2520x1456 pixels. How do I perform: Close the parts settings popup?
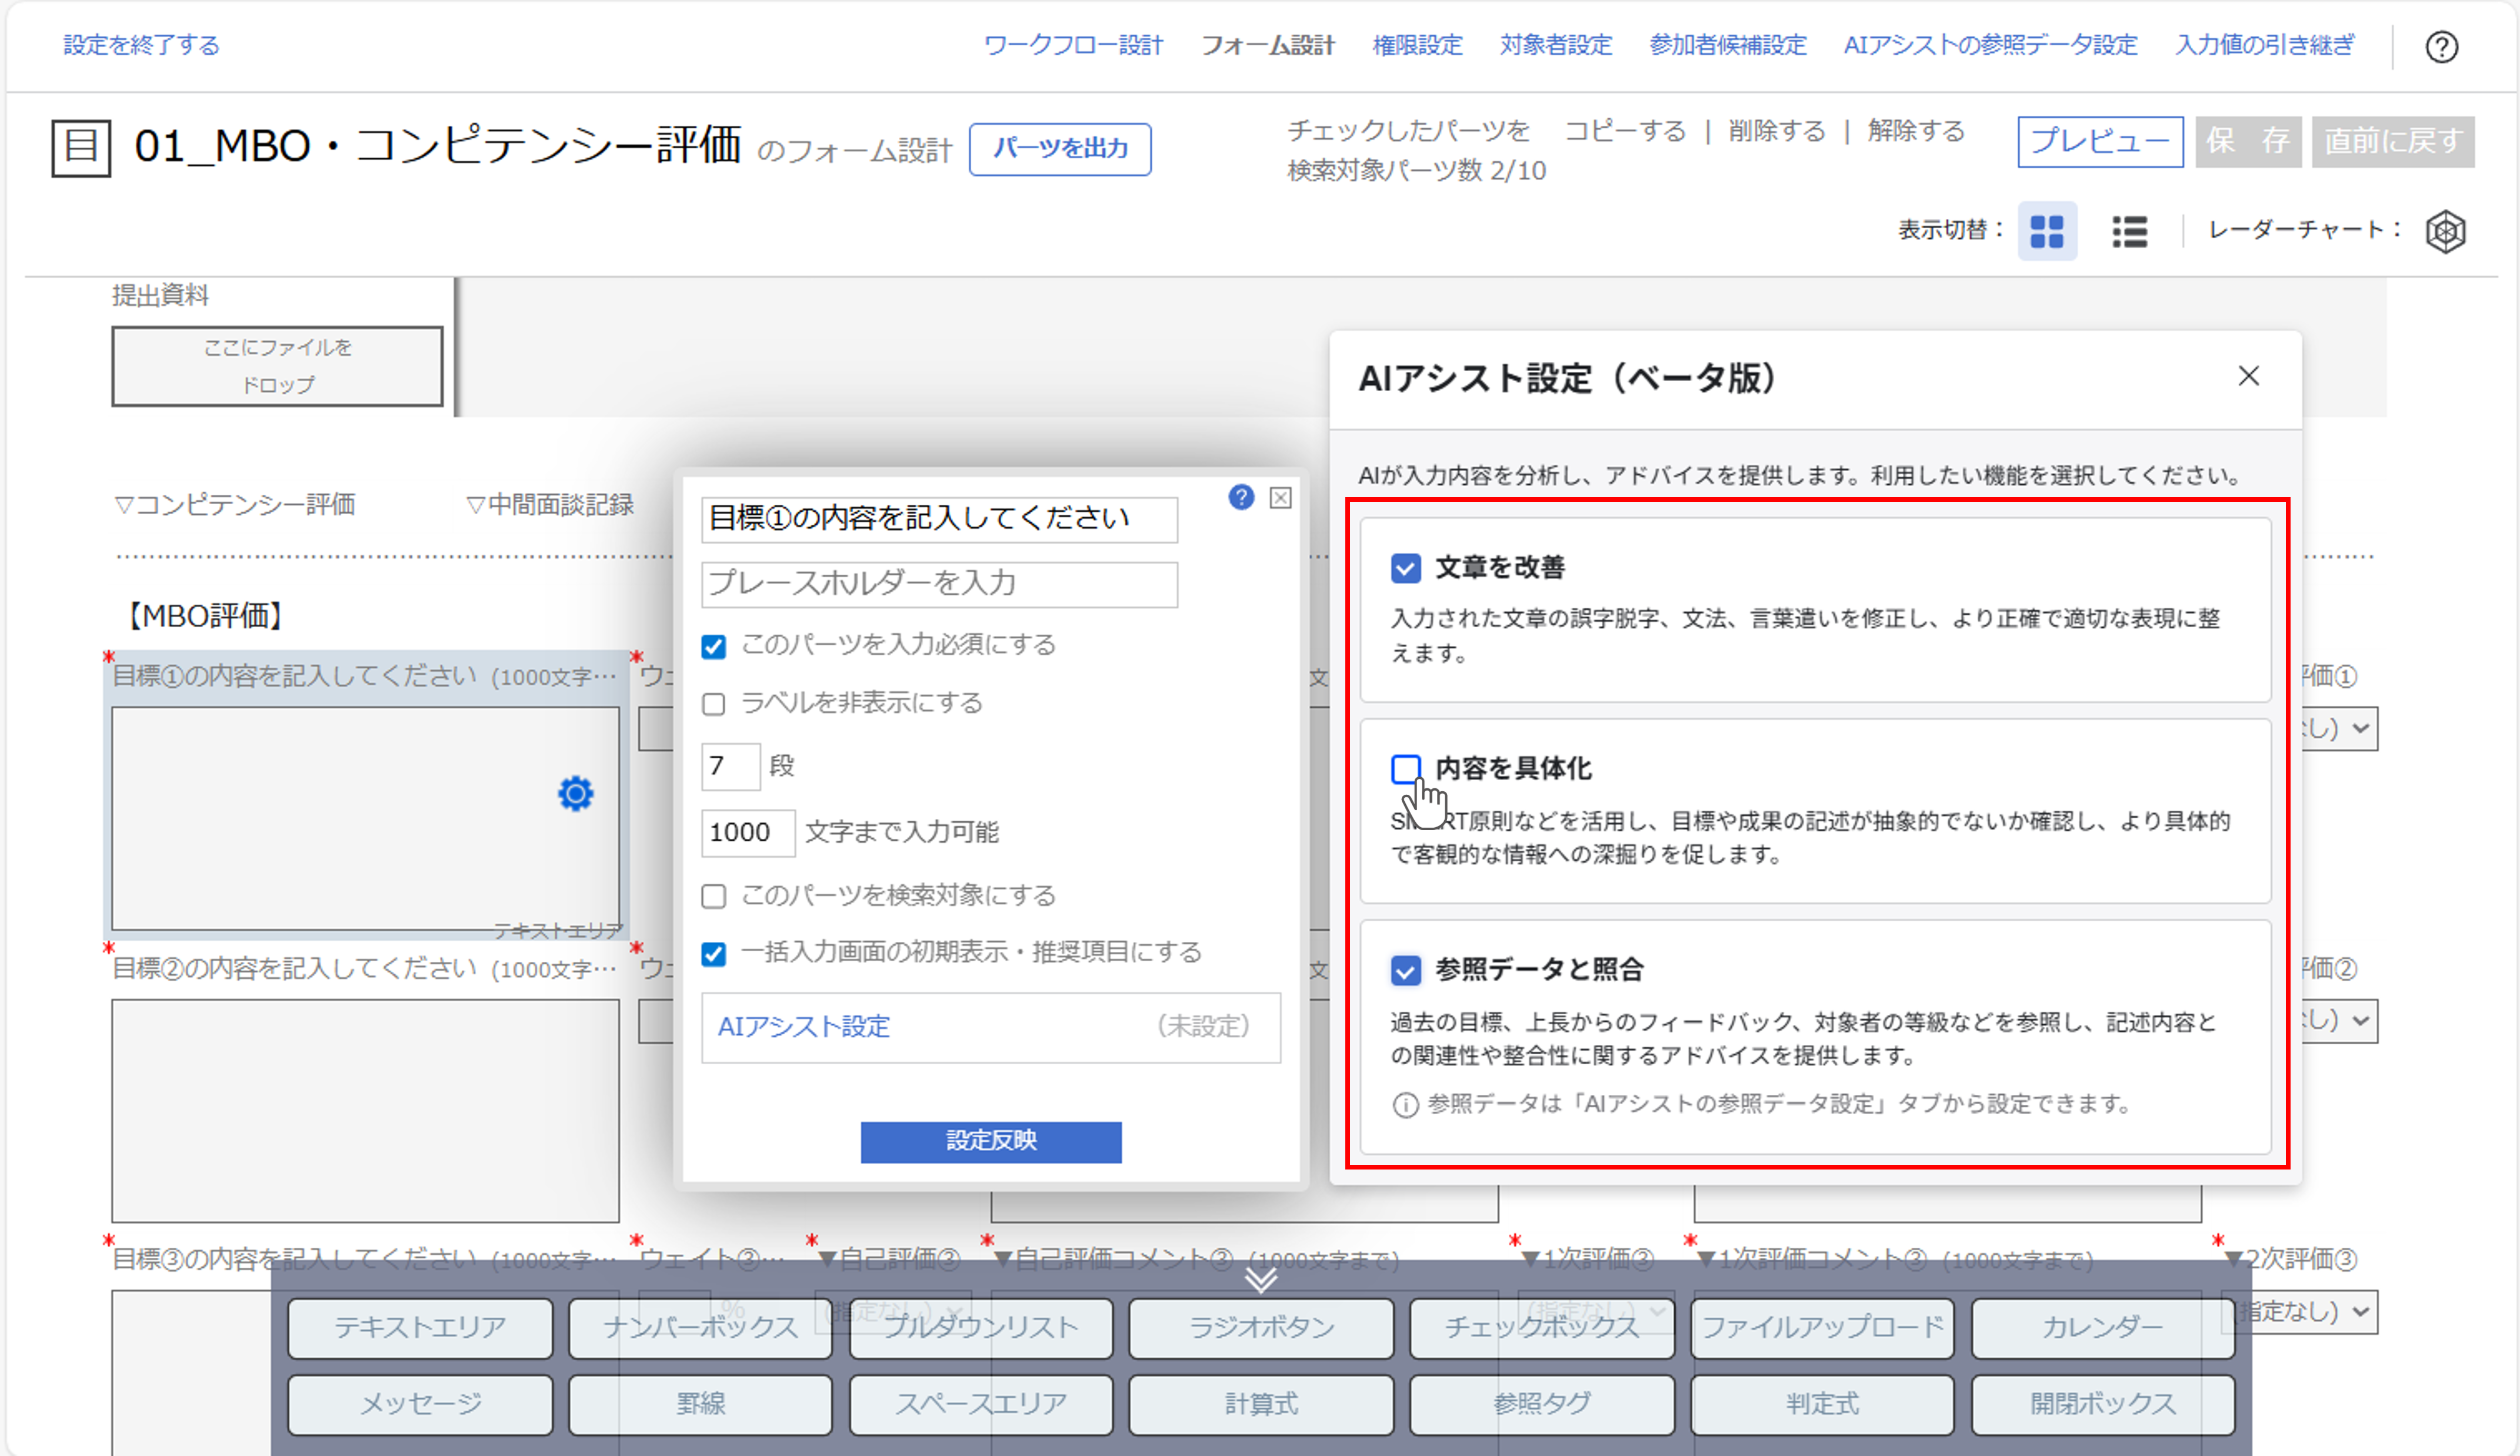1281,498
